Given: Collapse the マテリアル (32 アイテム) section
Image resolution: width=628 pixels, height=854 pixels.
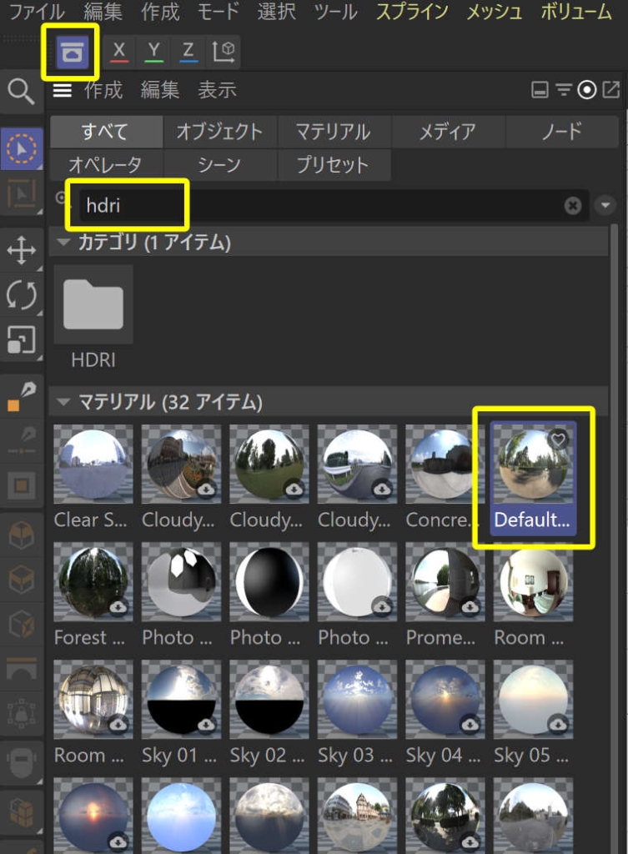Looking at the screenshot, I should click(63, 403).
